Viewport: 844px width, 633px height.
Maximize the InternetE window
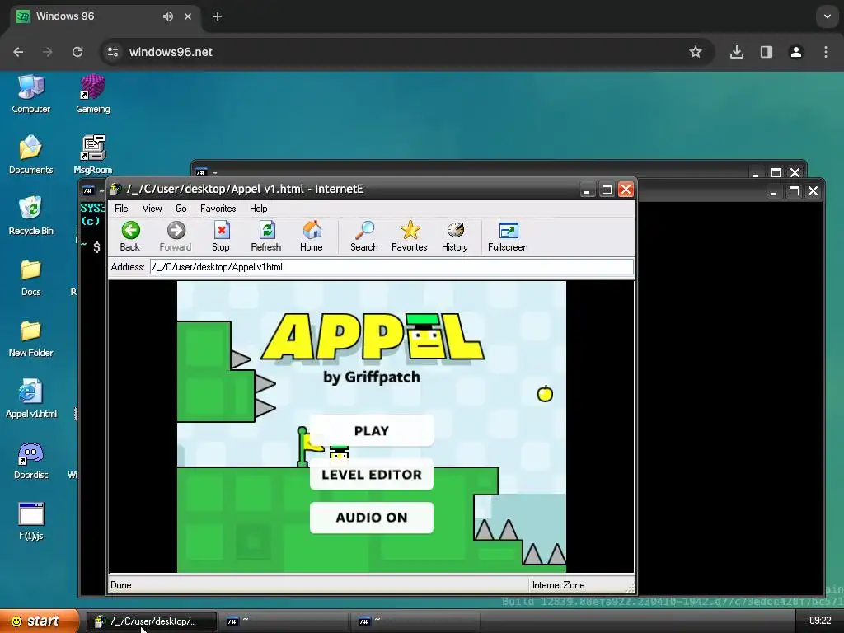click(x=607, y=190)
